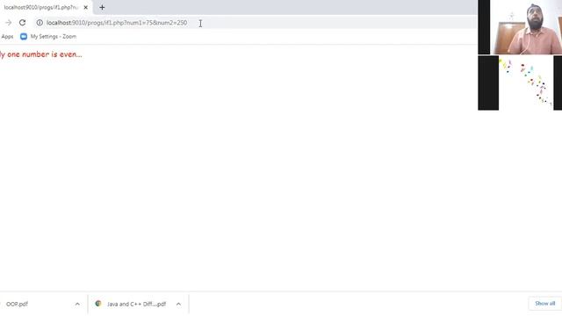
Task: Click the Java and C++ Diff pdf icon
Action: pos(97,304)
